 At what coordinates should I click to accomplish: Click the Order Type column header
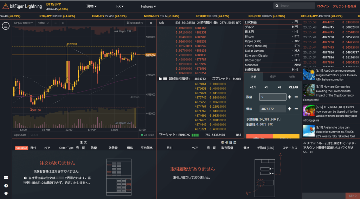point(66,148)
